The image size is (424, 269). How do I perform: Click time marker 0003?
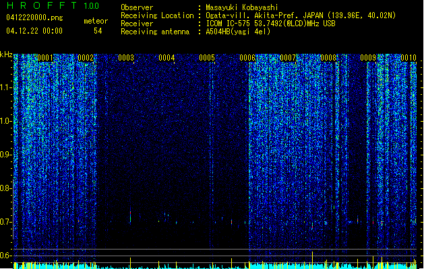126,58
